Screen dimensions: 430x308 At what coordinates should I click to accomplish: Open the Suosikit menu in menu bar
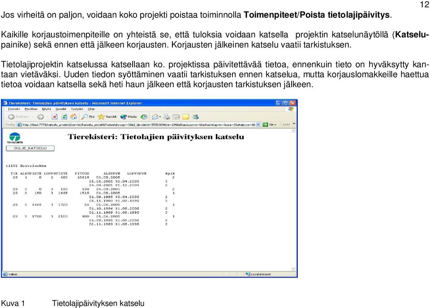pyautogui.click(x=61, y=109)
